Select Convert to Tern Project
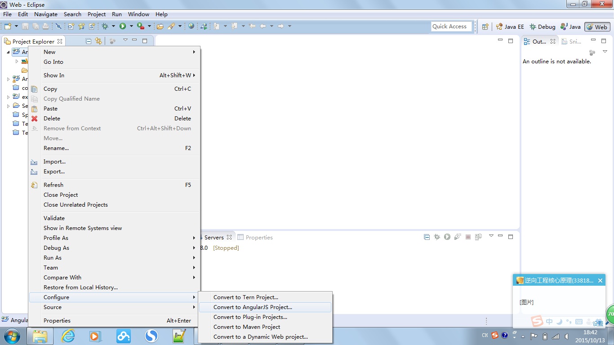 [x=265, y=297]
